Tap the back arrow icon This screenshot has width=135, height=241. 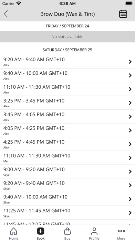(6, 14)
